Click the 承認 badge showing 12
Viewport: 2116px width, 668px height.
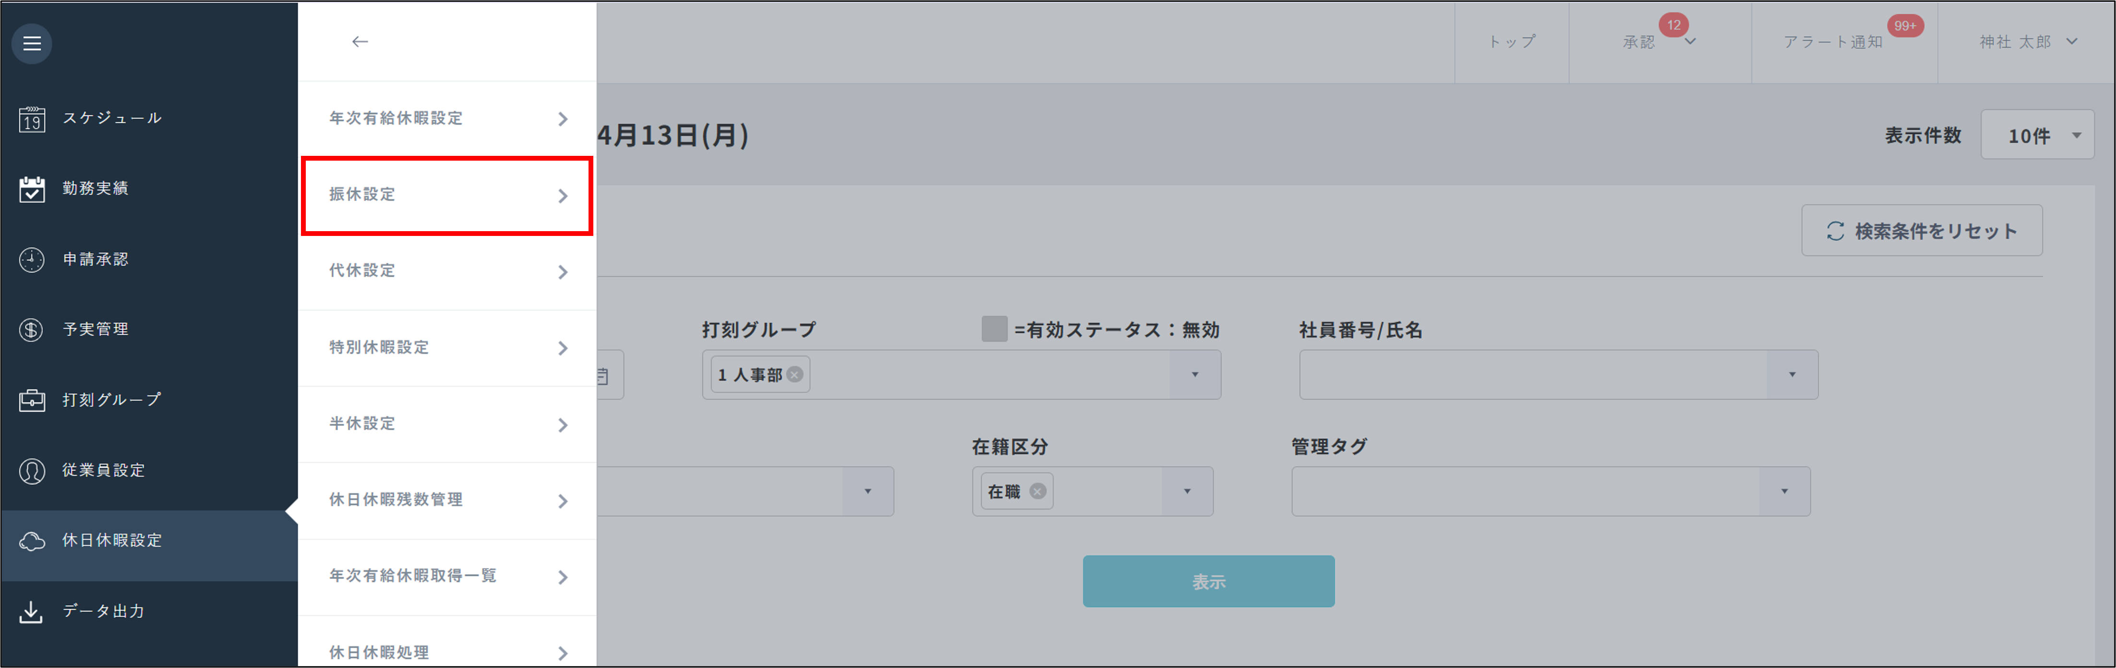coord(1673,24)
